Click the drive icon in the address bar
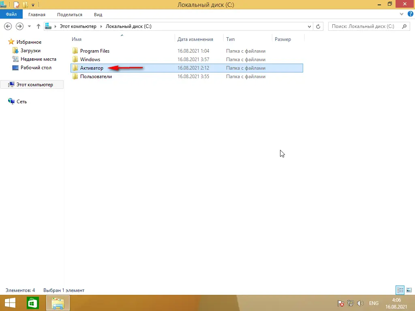The image size is (415, 311). [x=48, y=26]
